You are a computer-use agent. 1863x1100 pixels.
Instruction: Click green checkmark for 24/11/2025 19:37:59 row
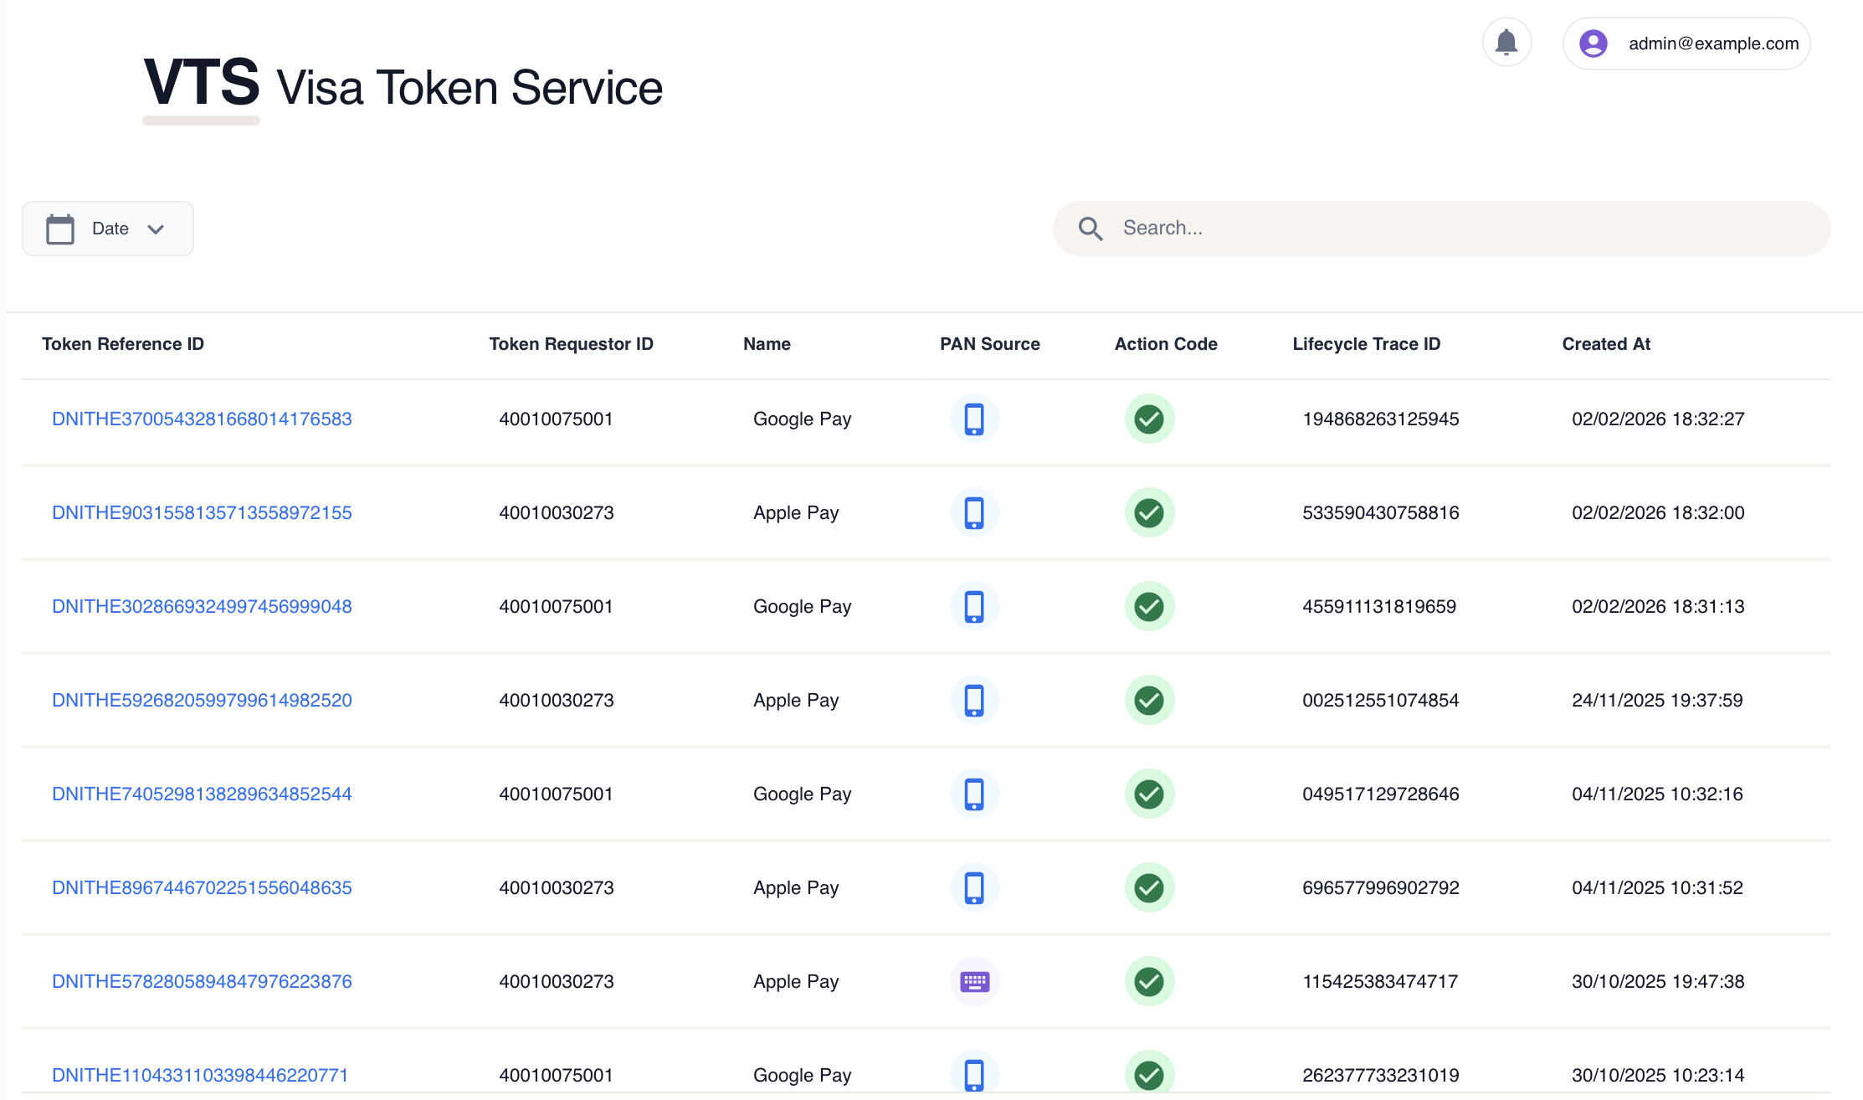pos(1149,700)
